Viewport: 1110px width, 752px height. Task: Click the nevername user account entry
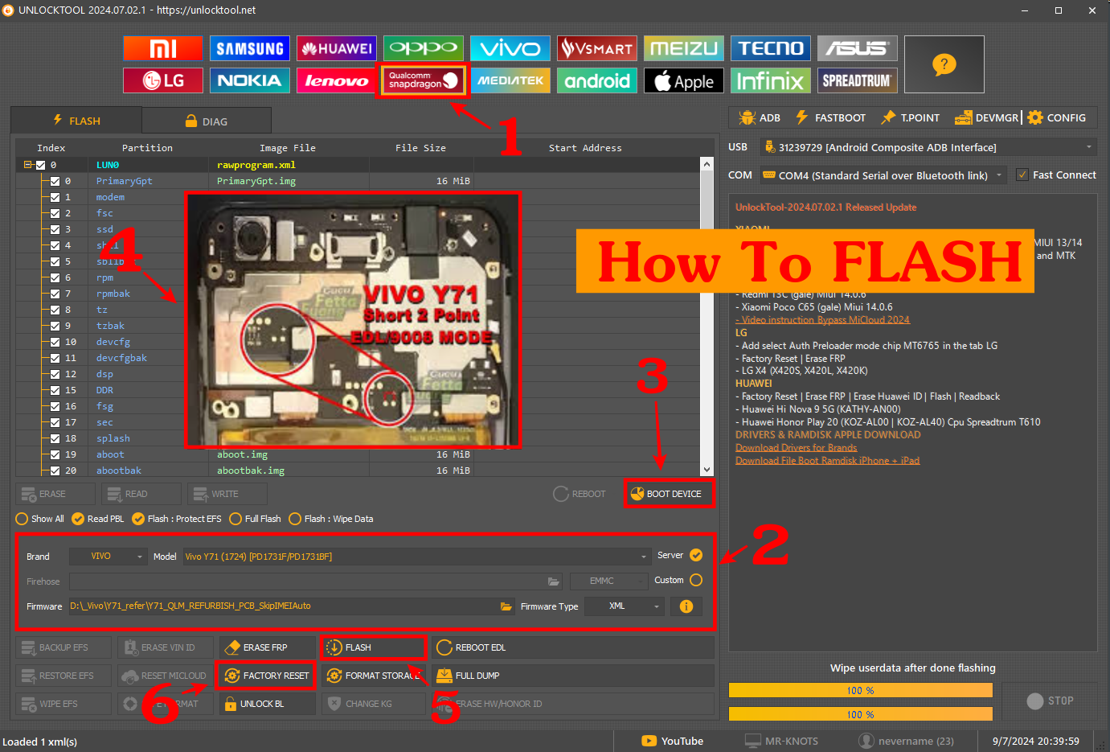click(906, 741)
